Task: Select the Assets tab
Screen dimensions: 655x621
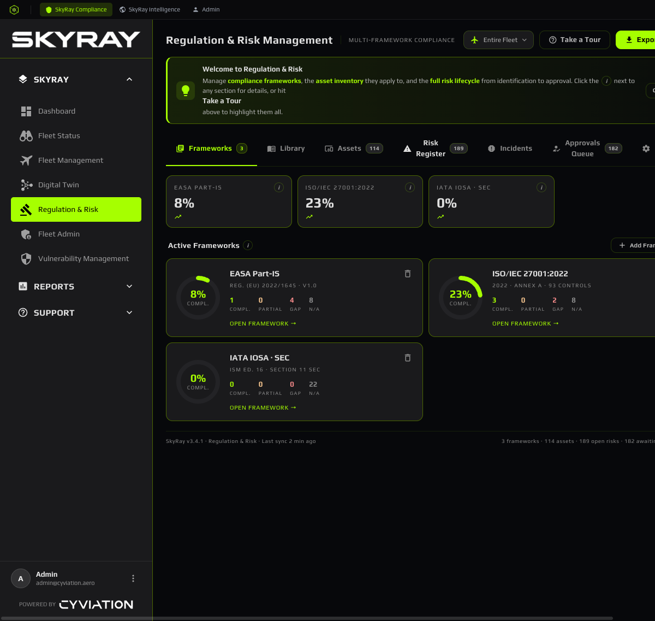Action: (x=354, y=149)
